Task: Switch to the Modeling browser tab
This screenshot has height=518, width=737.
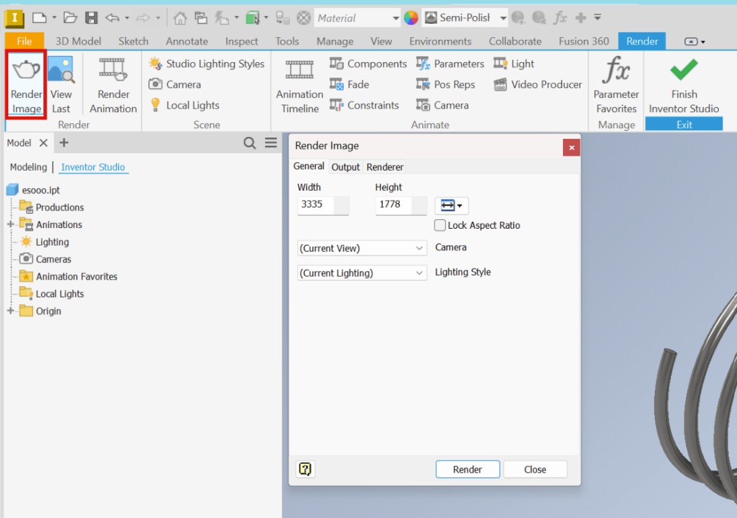Action: (28, 167)
